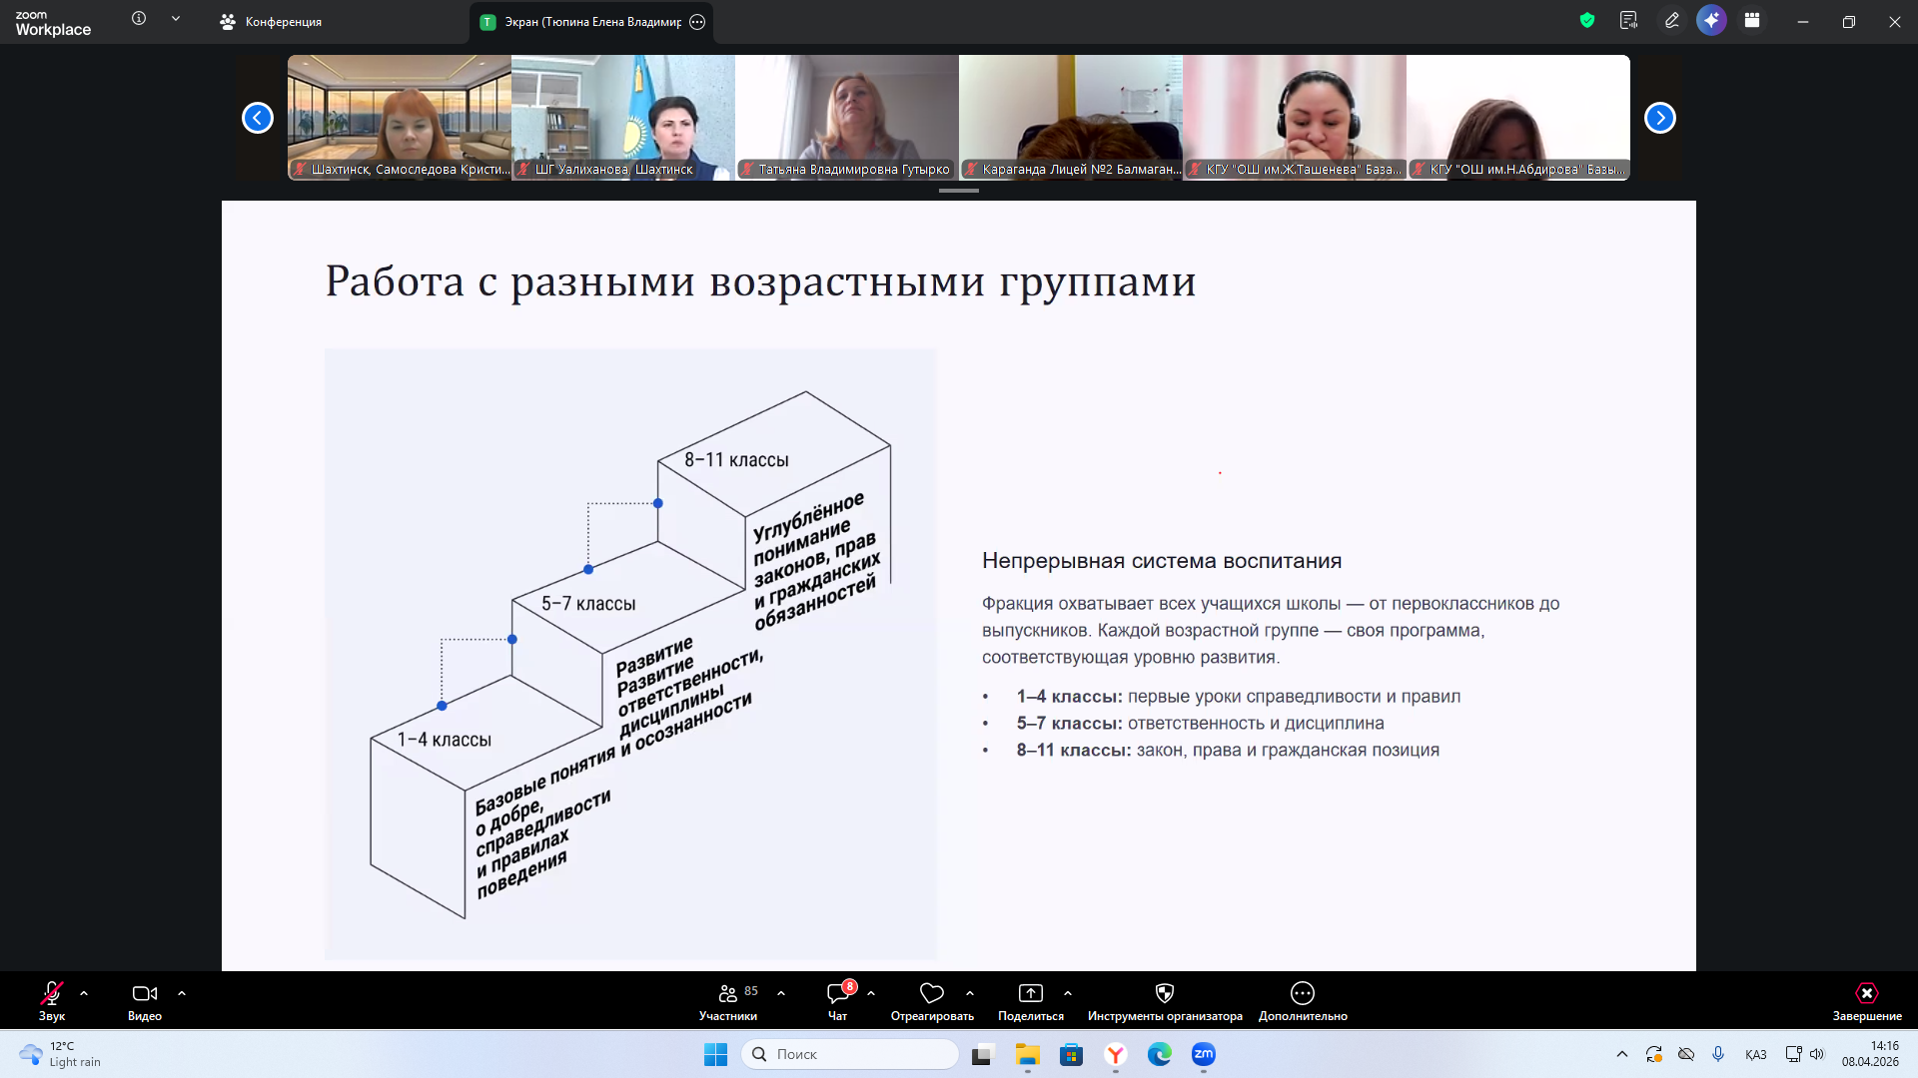1918x1078 pixels.
Task: Expand audio settings arrow next to Звук
Action: 84,994
